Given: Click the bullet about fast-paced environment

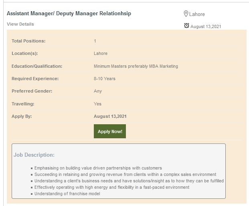Looking at the screenshot, I should (x=112, y=187).
